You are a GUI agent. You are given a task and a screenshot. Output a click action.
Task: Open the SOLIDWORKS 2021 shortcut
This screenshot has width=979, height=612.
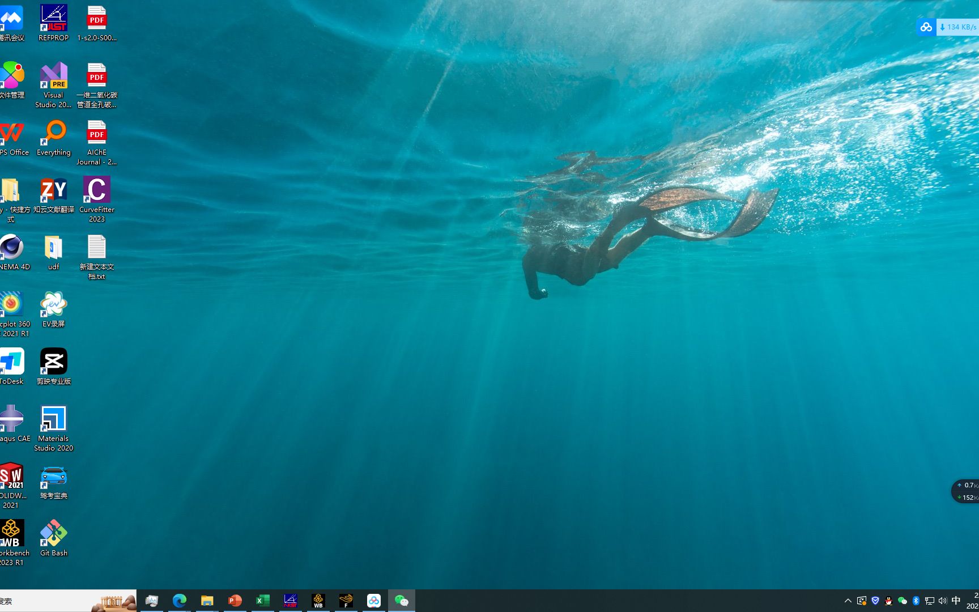point(12,486)
